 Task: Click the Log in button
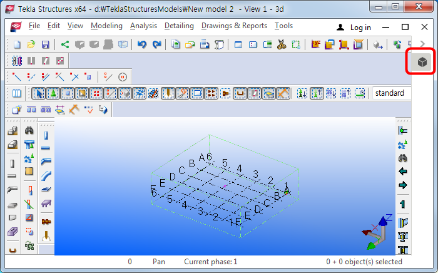354,27
